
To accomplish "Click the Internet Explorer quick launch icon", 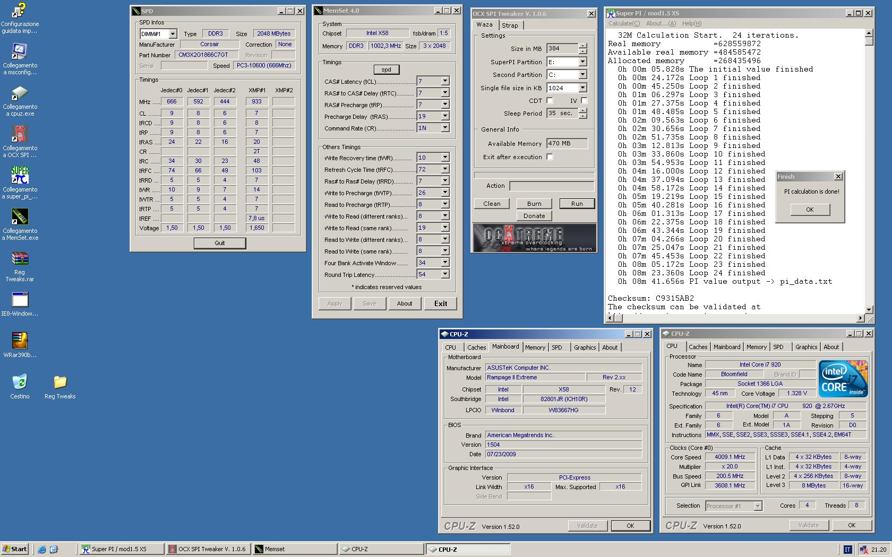I will [42, 549].
